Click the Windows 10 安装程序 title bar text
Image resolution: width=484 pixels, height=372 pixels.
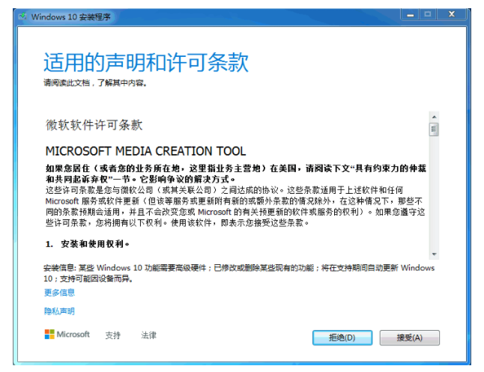pyautogui.click(x=68, y=15)
